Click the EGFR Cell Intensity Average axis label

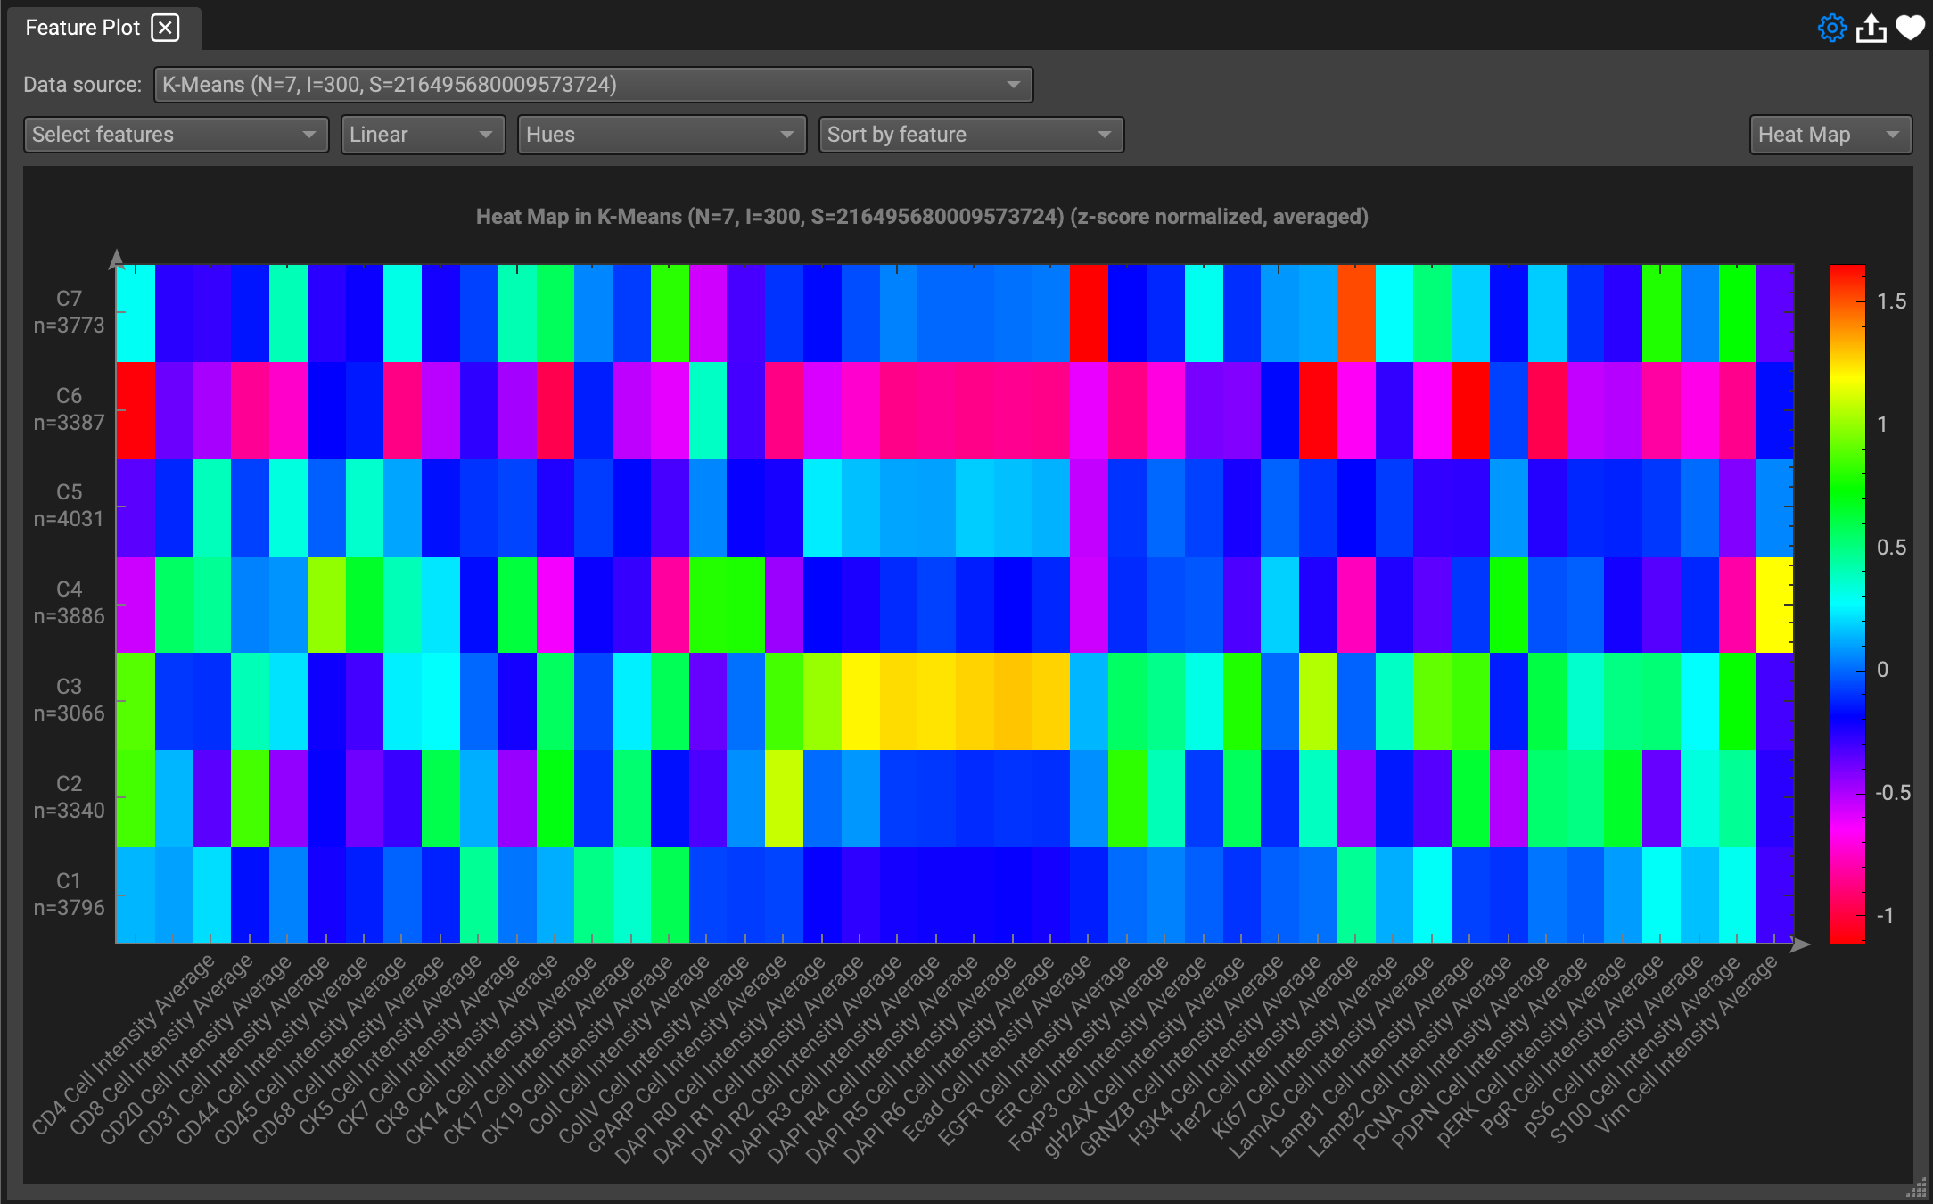pos(1032,1051)
